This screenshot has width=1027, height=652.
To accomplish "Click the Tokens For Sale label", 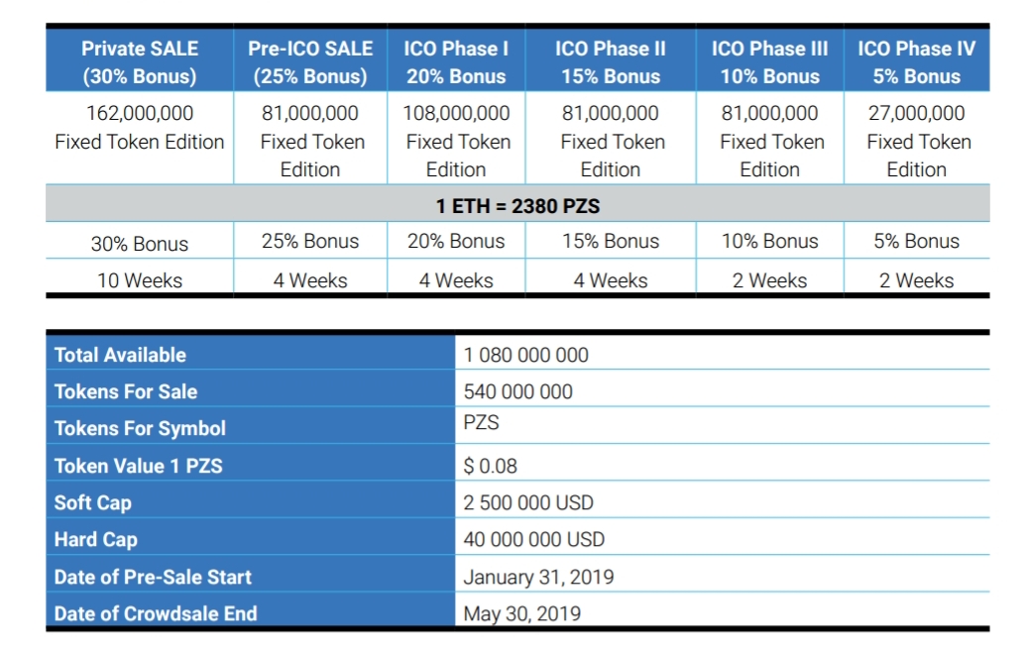I will [126, 391].
